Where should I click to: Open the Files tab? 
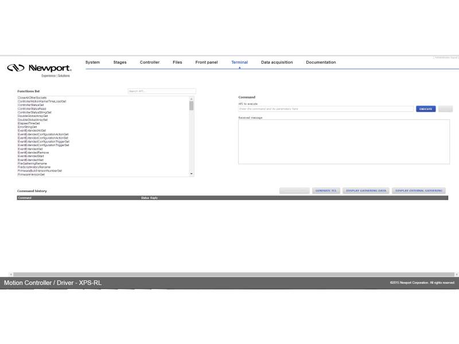click(177, 62)
